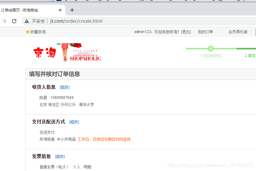Click 普通发票（电子） text
The image size is (256, 171).
point(54,167)
